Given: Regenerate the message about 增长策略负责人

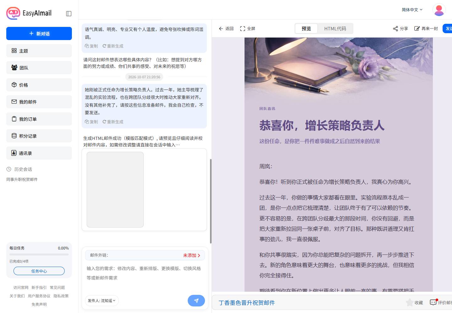Looking at the screenshot, I should tap(113, 122).
